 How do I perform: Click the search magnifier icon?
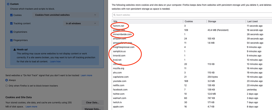(x=114, y=15)
